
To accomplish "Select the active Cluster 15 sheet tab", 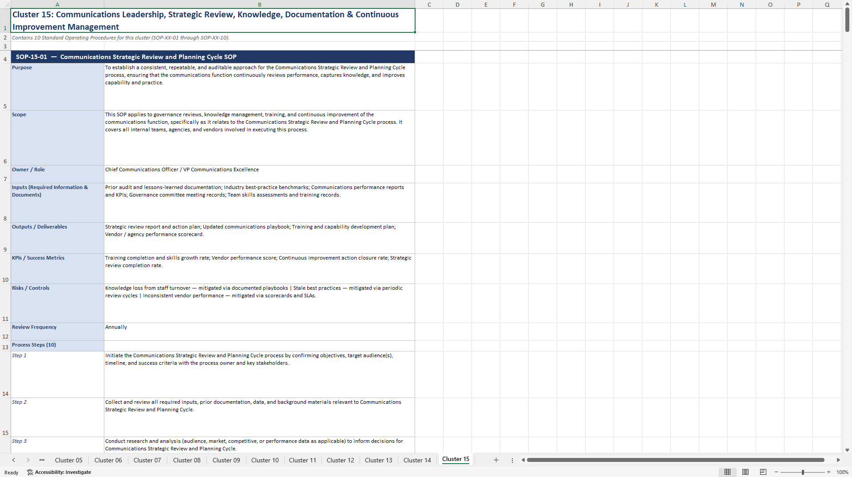I will 456,459.
